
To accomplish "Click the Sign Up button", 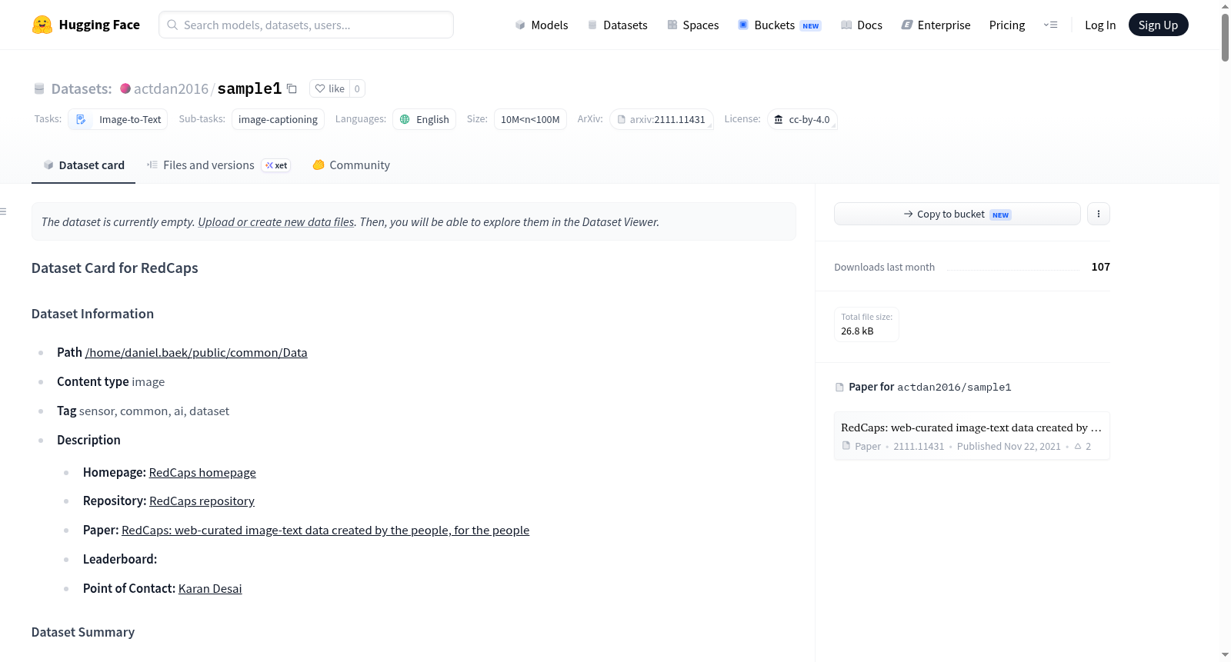I will [x=1158, y=25].
